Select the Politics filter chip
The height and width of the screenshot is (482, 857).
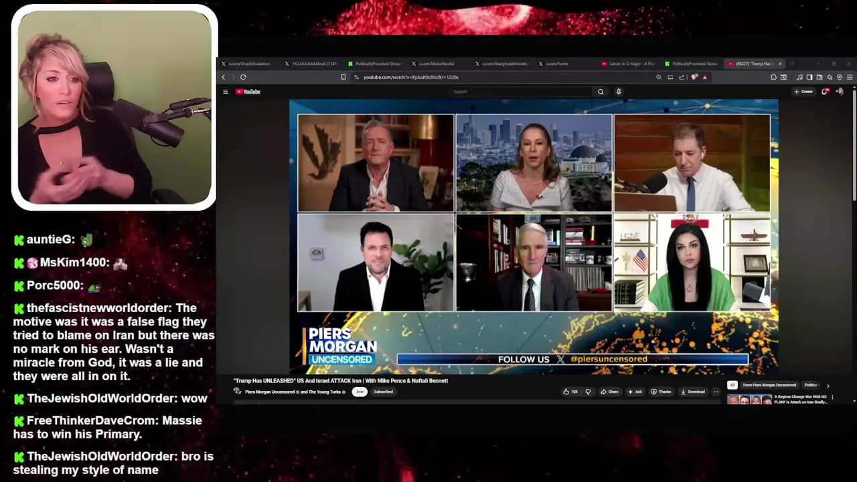[x=811, y=385]
